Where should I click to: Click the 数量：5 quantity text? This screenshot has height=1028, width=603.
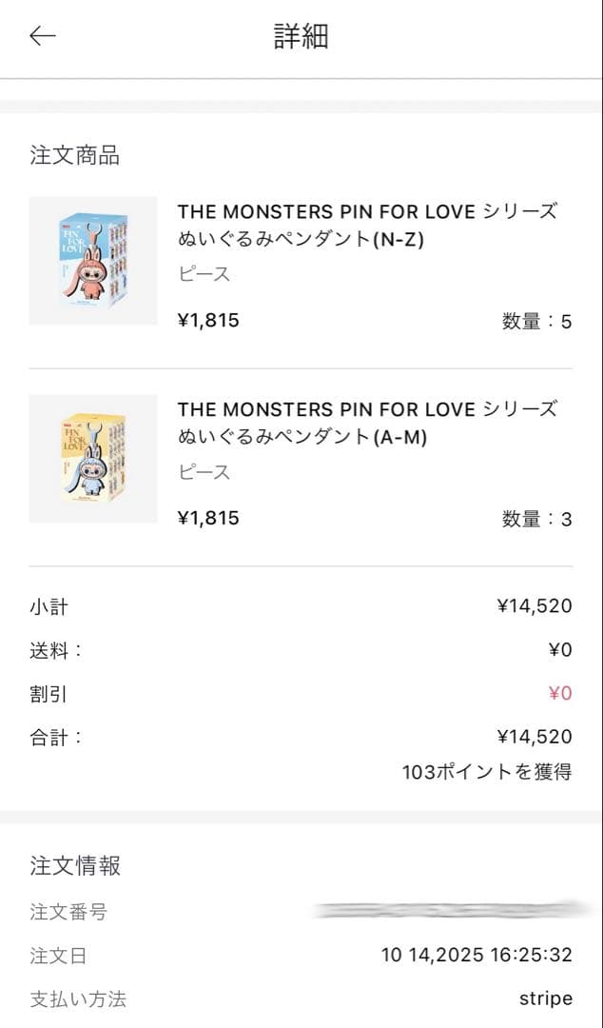click(536, 322)
